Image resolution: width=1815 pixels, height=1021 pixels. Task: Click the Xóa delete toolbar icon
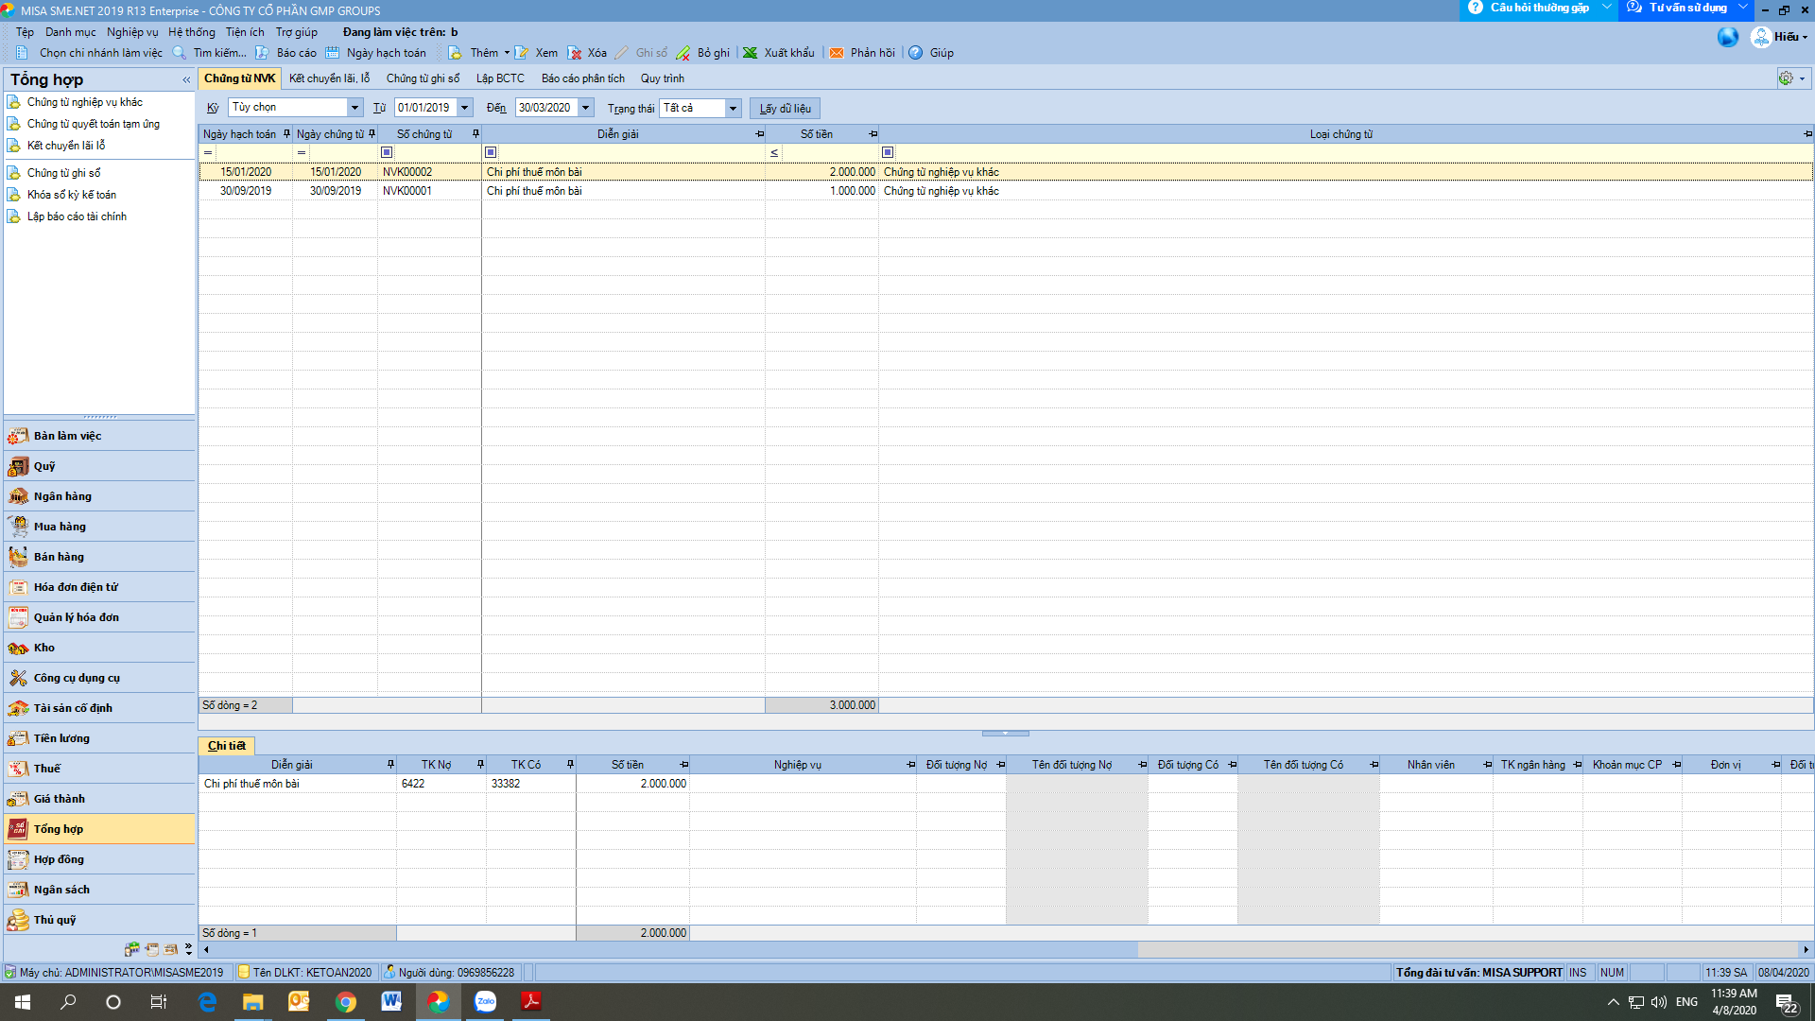click(575, 53)
